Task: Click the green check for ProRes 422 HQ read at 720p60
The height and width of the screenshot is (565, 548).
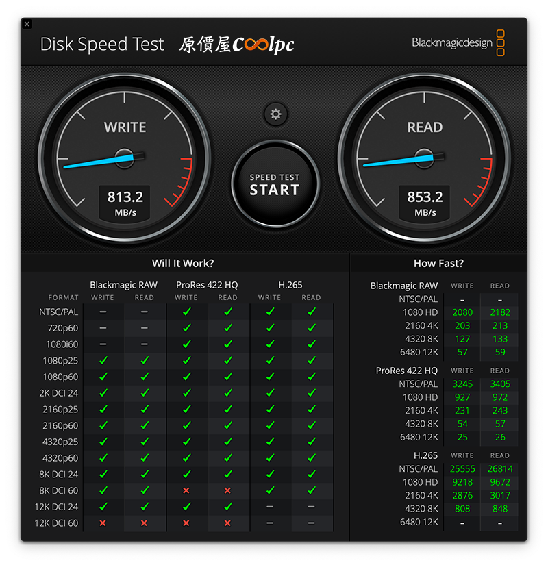Action: coord(228,328)
